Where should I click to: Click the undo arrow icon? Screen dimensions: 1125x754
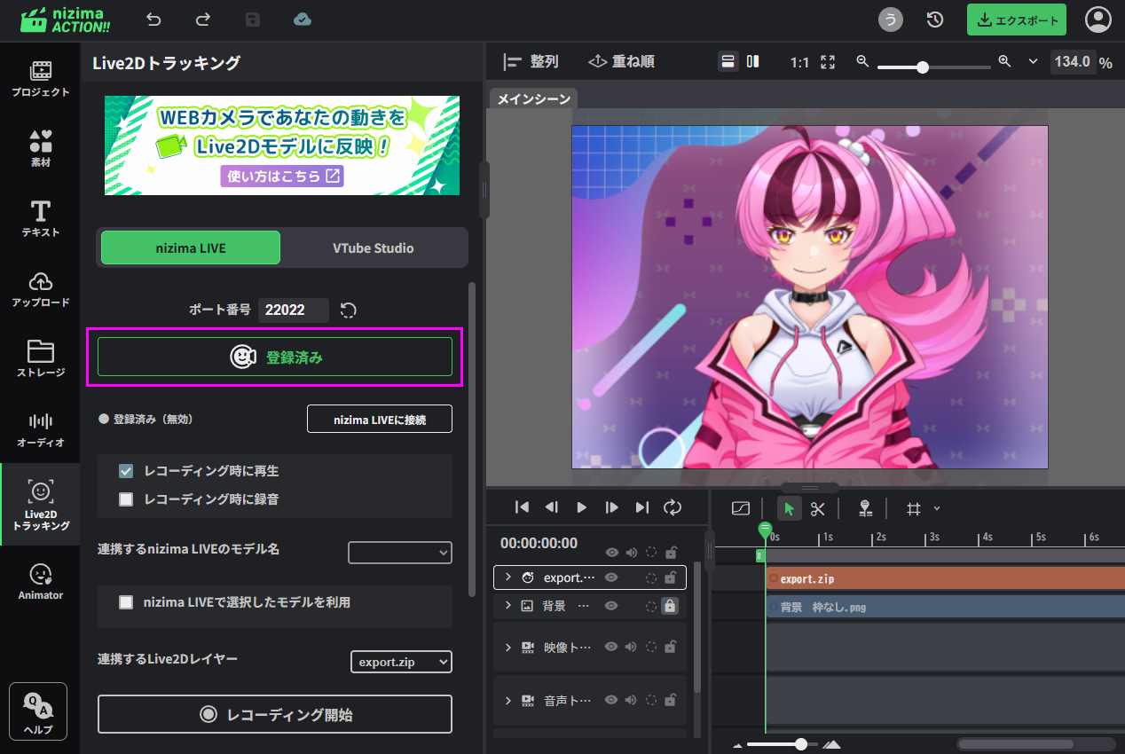click(x=154, y=20)
